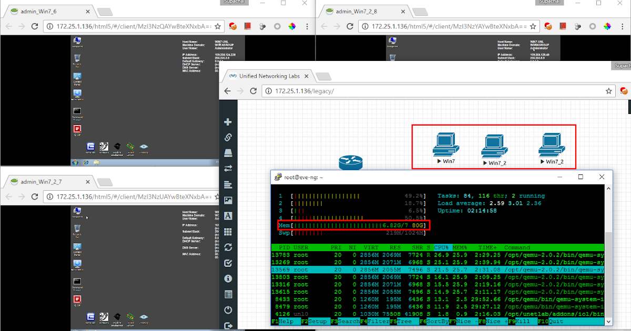The image size is (631, 331).
Task: Refresh topology using circular arrows sidebar icon
Action: click(x=228, y=247)
